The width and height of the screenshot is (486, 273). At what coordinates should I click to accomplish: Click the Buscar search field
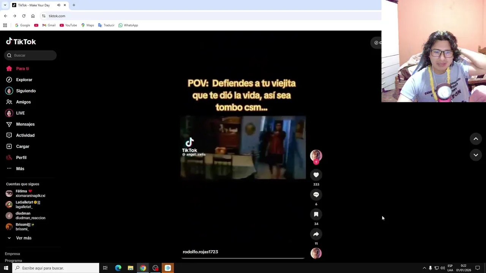30,55
